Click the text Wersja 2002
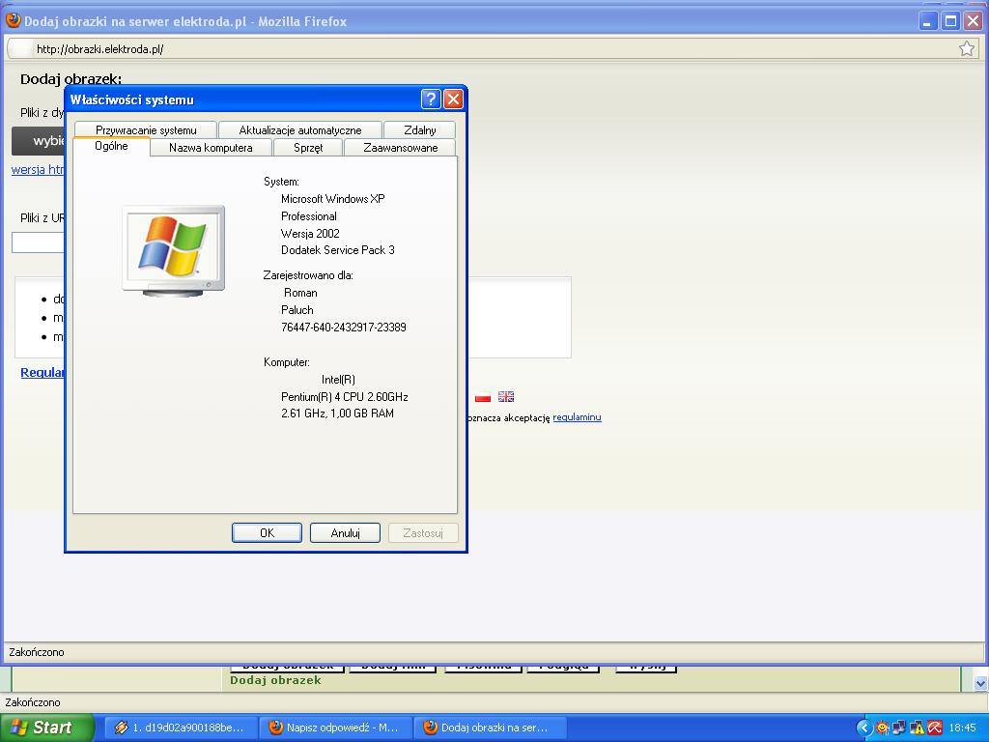Screen dimensions: 989x742 pyautogui.click(x=310, y=234)
